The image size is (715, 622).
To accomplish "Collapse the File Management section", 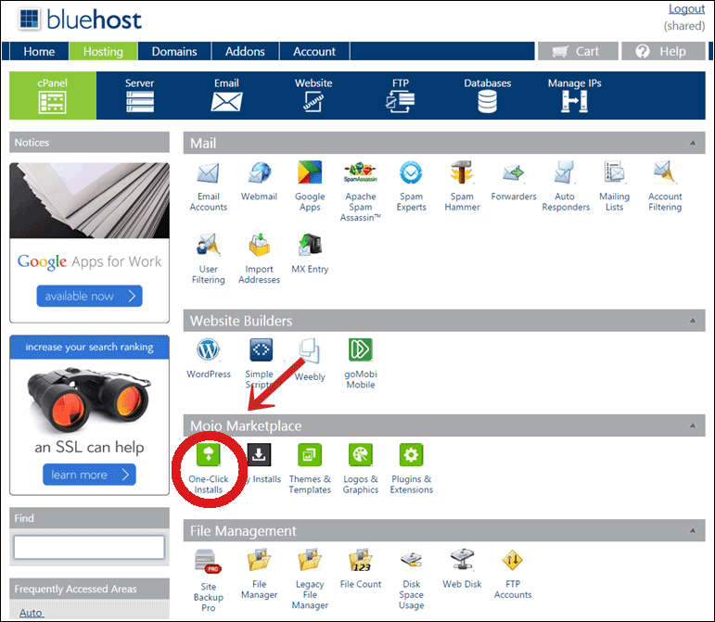I will (x=693, y=530).
